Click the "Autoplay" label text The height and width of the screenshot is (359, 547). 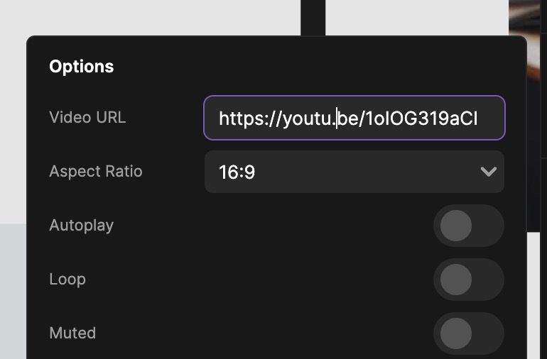(x=81, y=226)
